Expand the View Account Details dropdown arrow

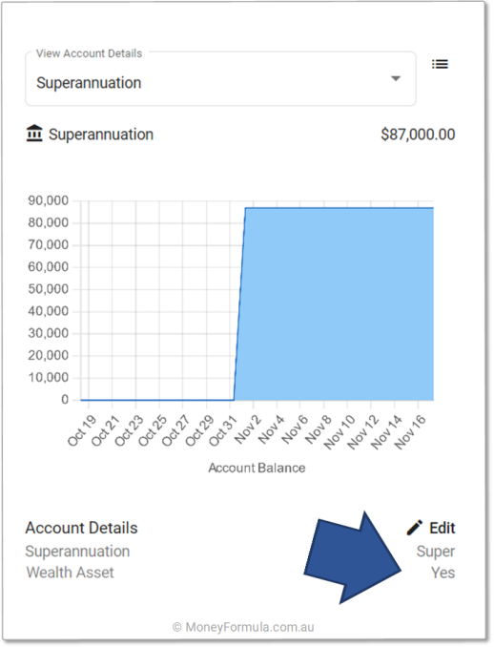(396, 78)
